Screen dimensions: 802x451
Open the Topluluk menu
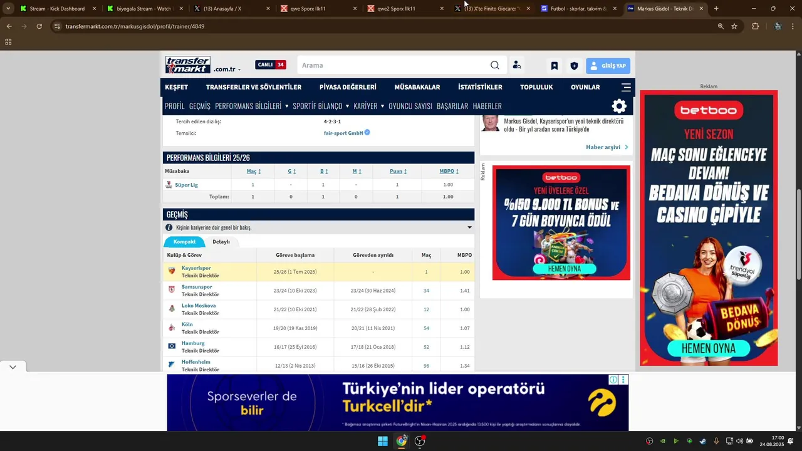tap(536, 87)
